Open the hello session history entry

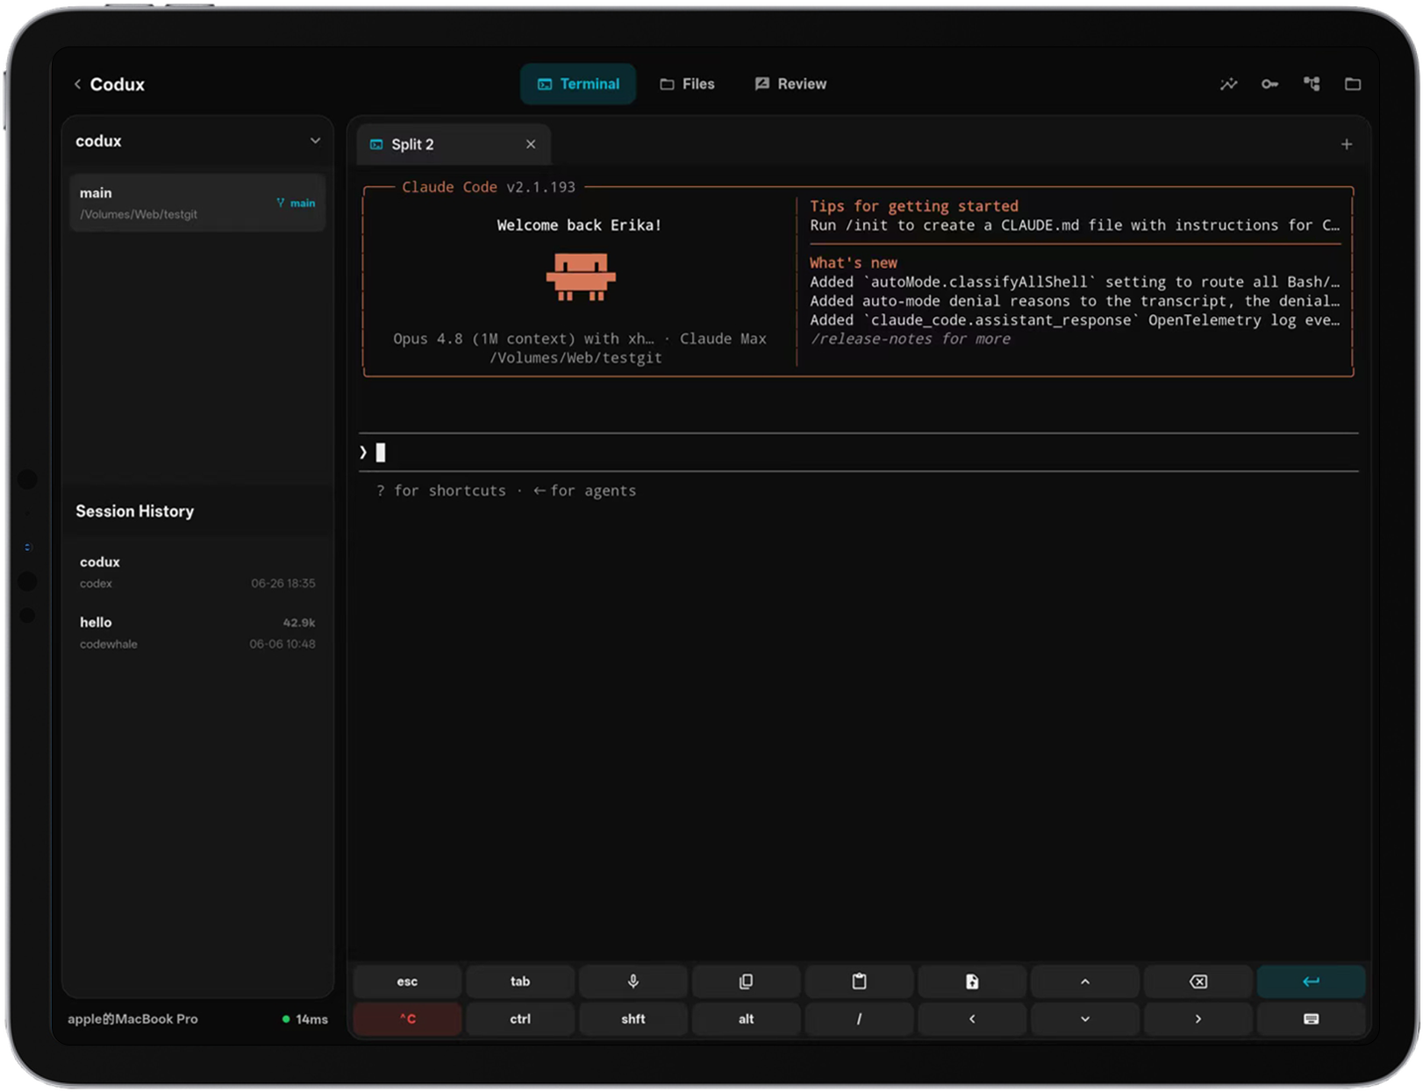click(x=197, y=632)
